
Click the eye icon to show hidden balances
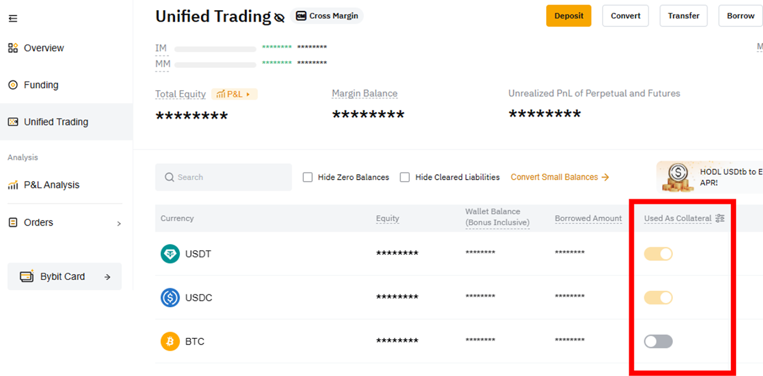point(279,16)
